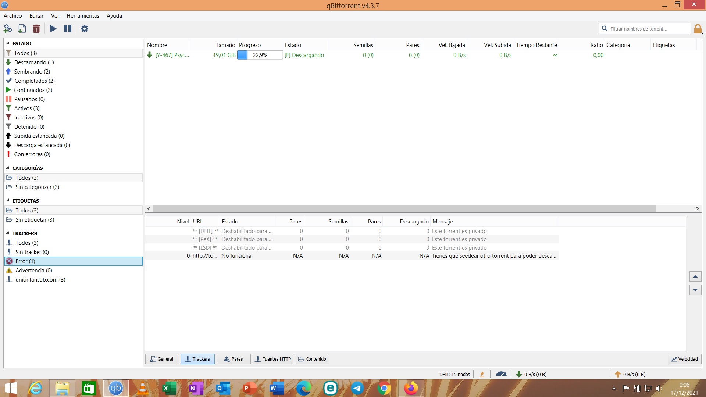This screenshot has height=397, width=706.
Task: Focus the torrent name filter field
Action: 645,29
